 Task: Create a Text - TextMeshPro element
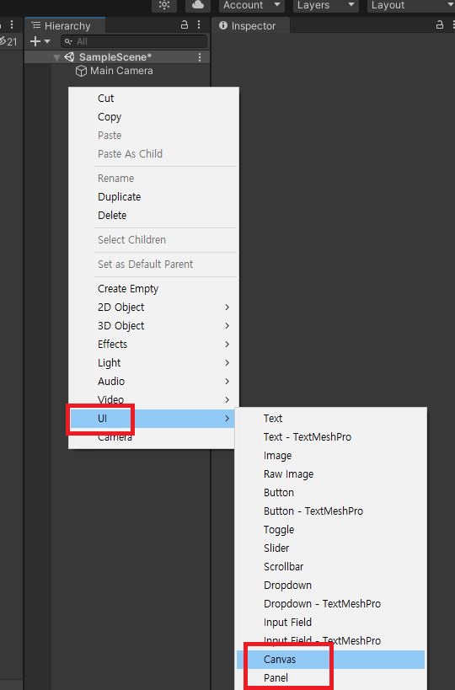pos(330,437)
